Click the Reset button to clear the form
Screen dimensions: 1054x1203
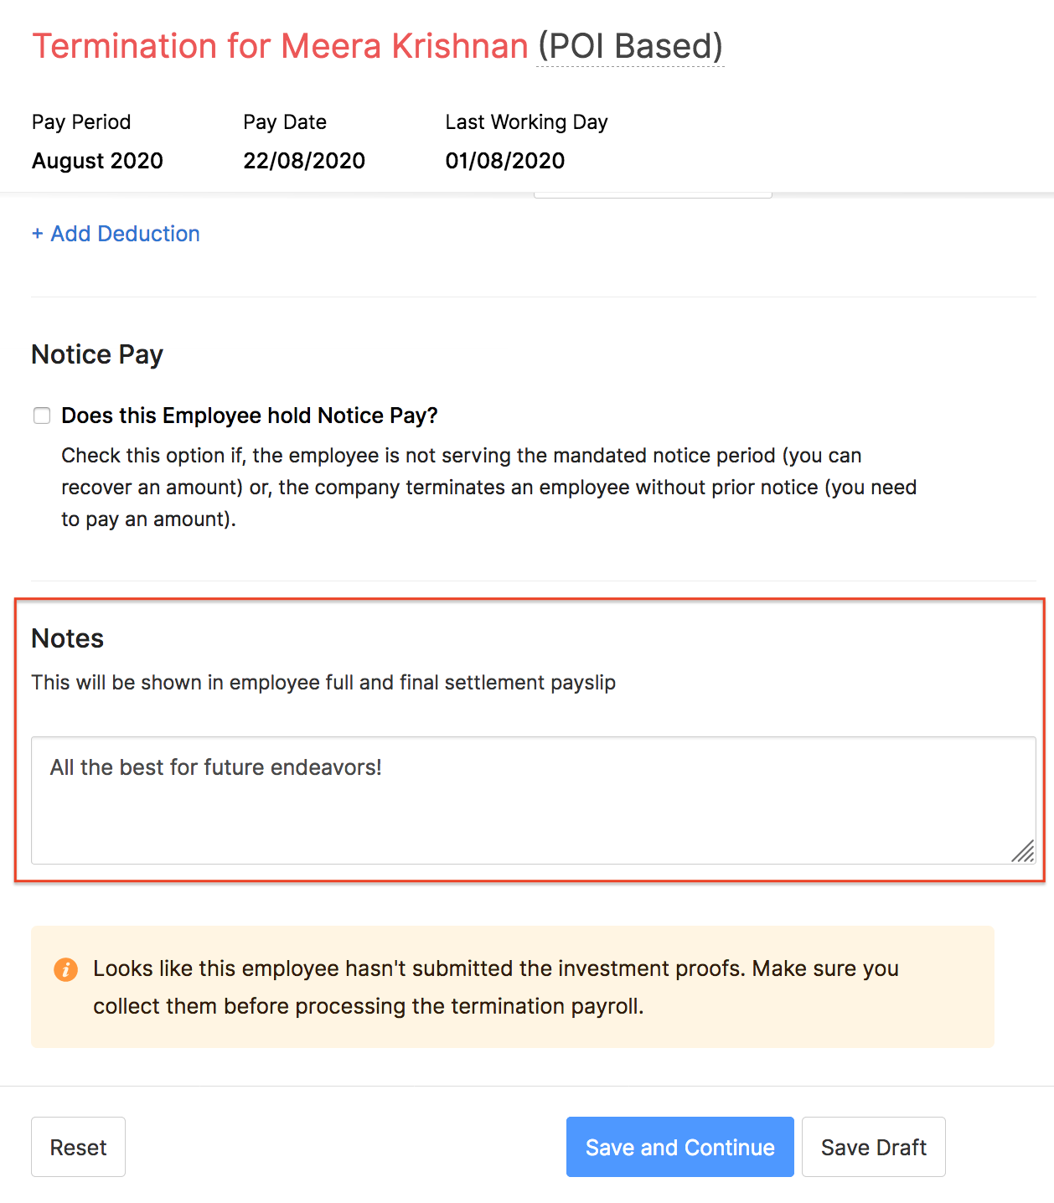pyautogui.click(x=78, y=1147)
